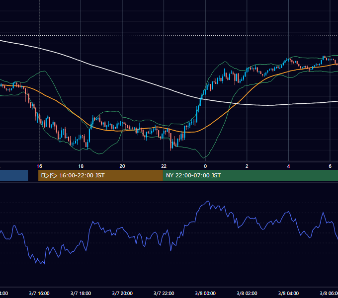Click the 2 hour label on price chart axis
The image size is (338, 298).
coord(247,166)
